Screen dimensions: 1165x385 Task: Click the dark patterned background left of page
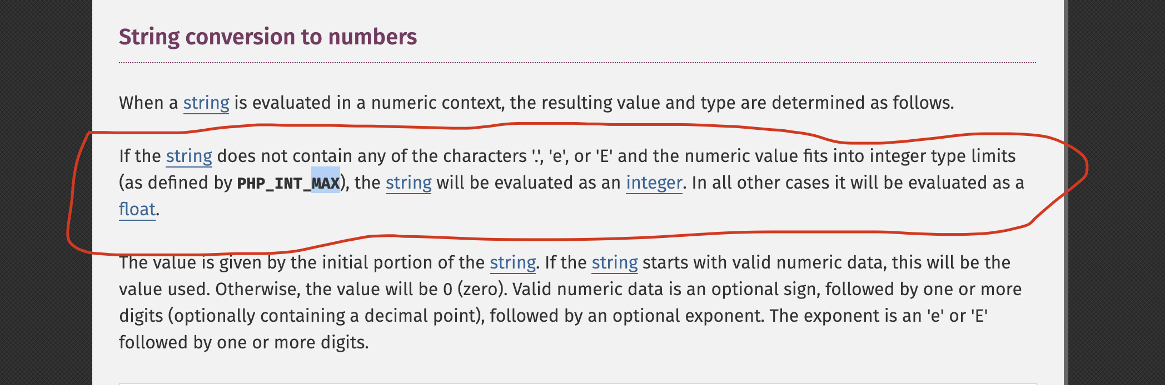coord(44,194)
